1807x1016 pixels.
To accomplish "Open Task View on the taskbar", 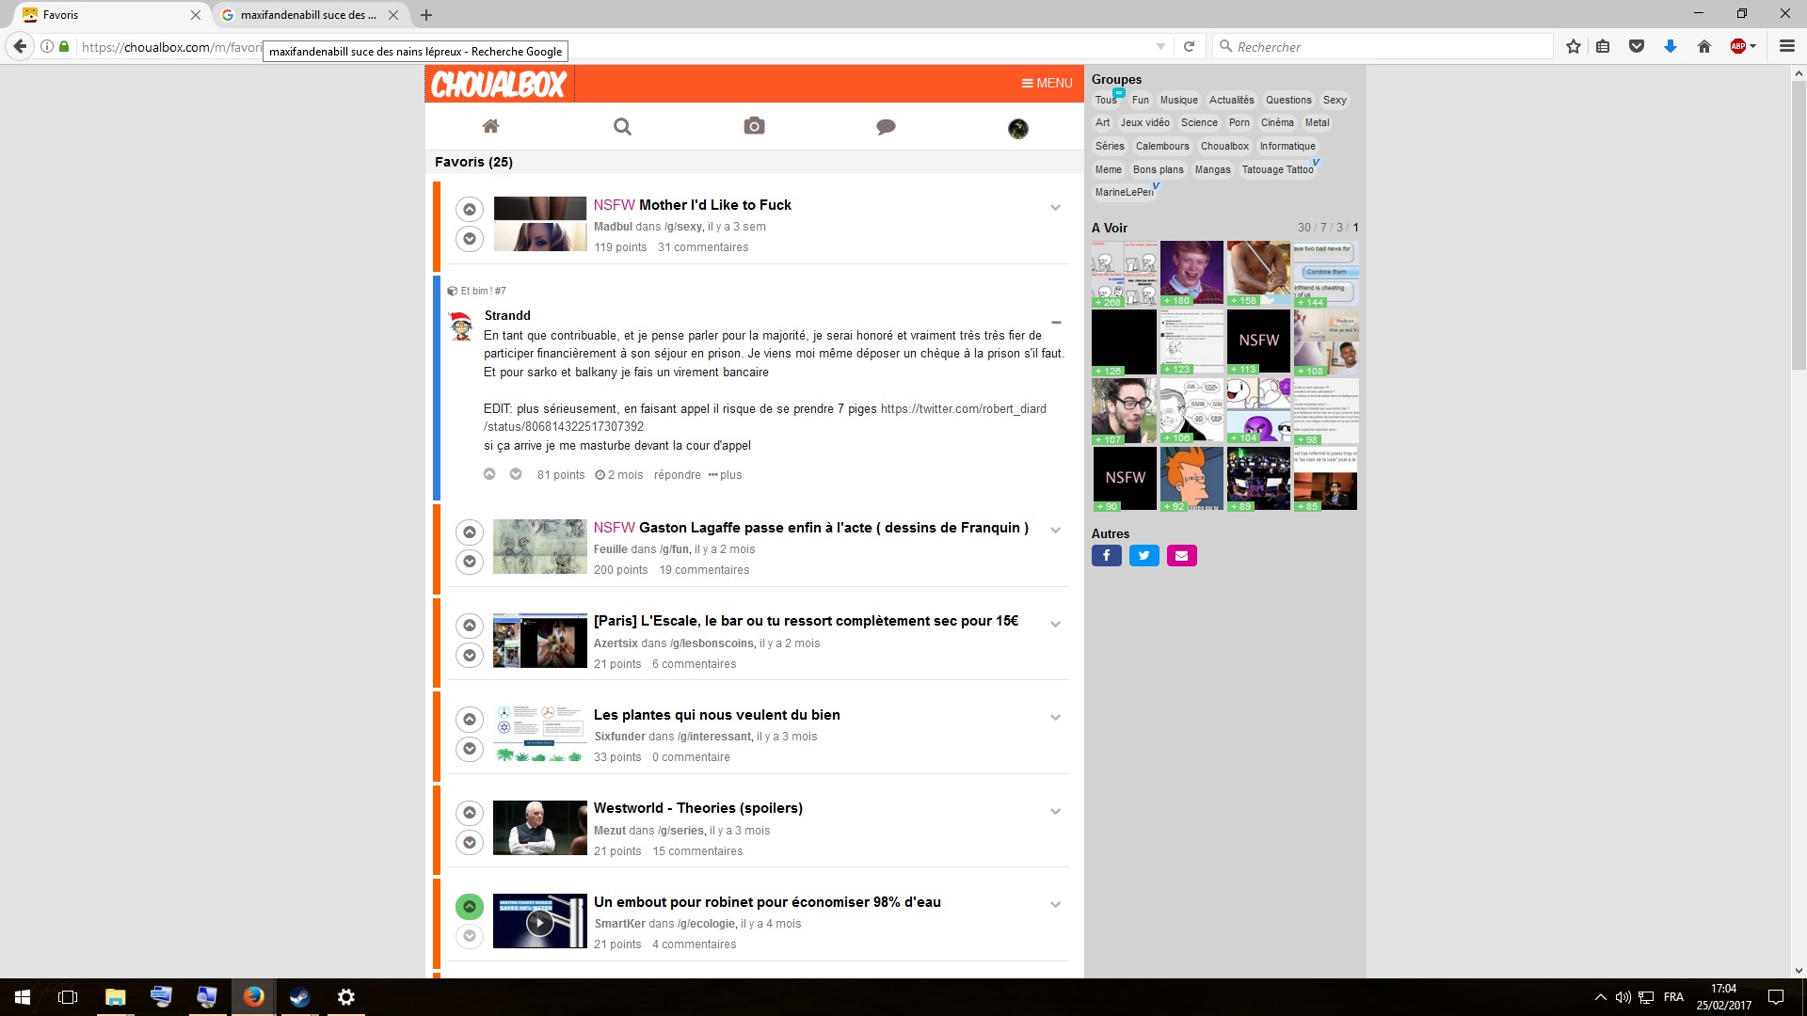I will [68, 997].
